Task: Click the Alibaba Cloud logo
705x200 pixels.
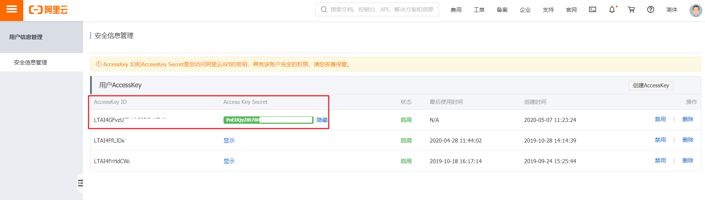Action: [x=48, y=10]
